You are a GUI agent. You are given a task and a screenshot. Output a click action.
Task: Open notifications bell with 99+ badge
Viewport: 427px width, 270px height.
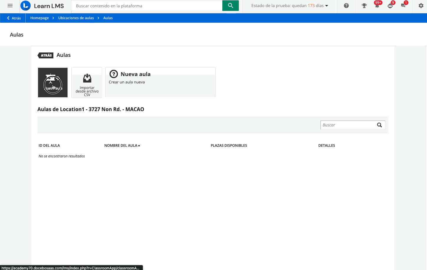[x=377, y=5]
